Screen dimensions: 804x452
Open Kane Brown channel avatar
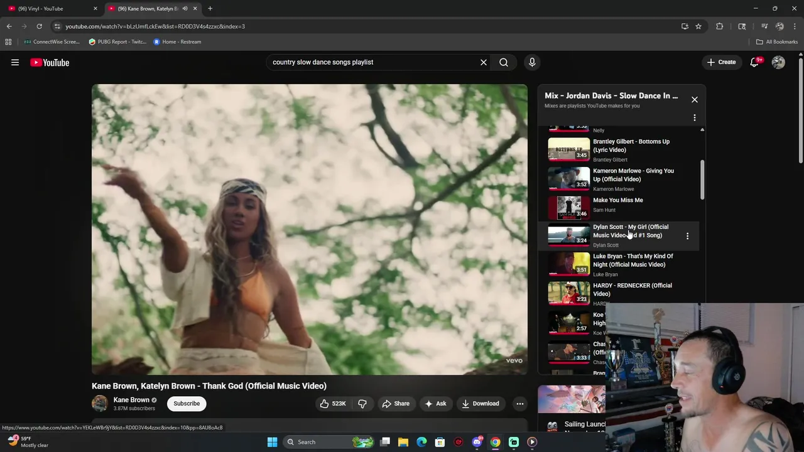point(100,404)
